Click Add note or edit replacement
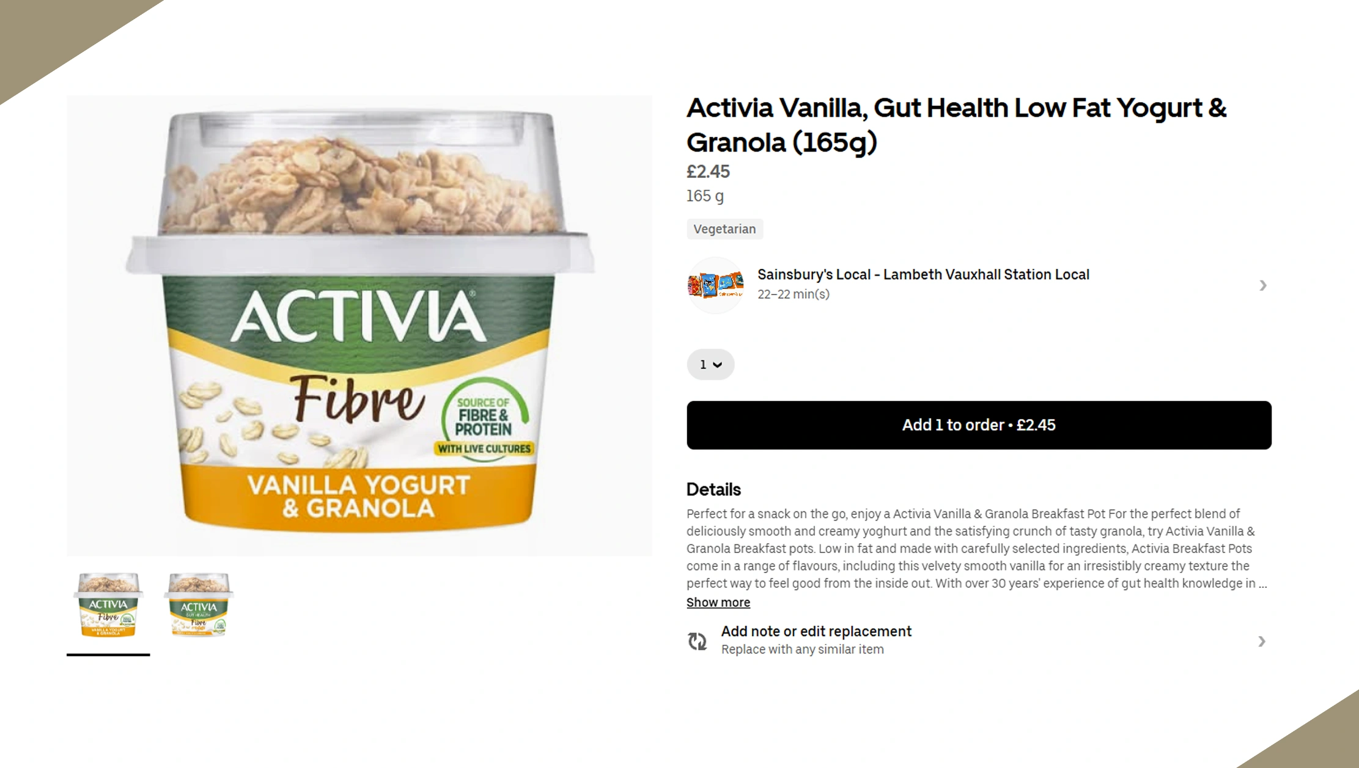 pyautogui.click(x=816, y=631)
